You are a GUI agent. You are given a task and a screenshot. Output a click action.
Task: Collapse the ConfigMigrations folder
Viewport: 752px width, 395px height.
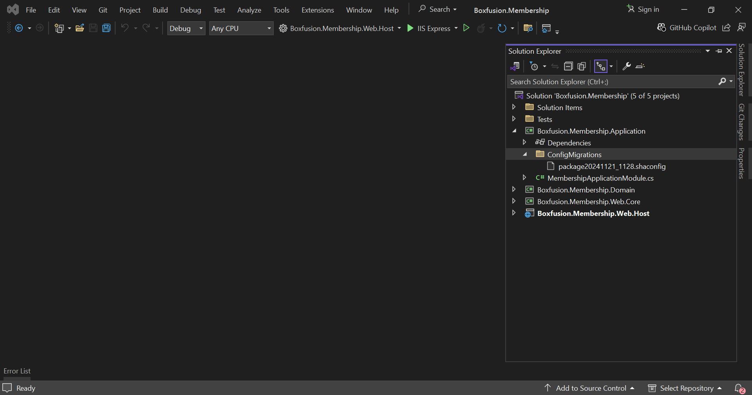coord(525,154)
